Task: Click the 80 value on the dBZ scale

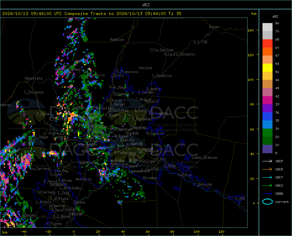Action: pos(277,23)
